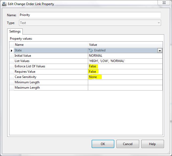
Task: Click the empty Maximum Length value cell
Action: click(x=125, y=88)
